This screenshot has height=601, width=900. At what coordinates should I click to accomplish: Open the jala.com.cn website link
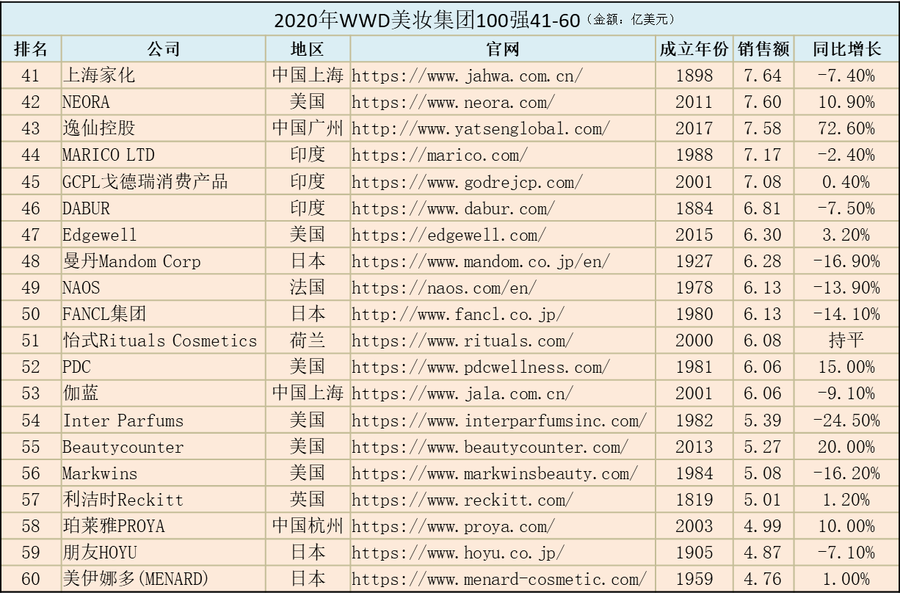463,393
